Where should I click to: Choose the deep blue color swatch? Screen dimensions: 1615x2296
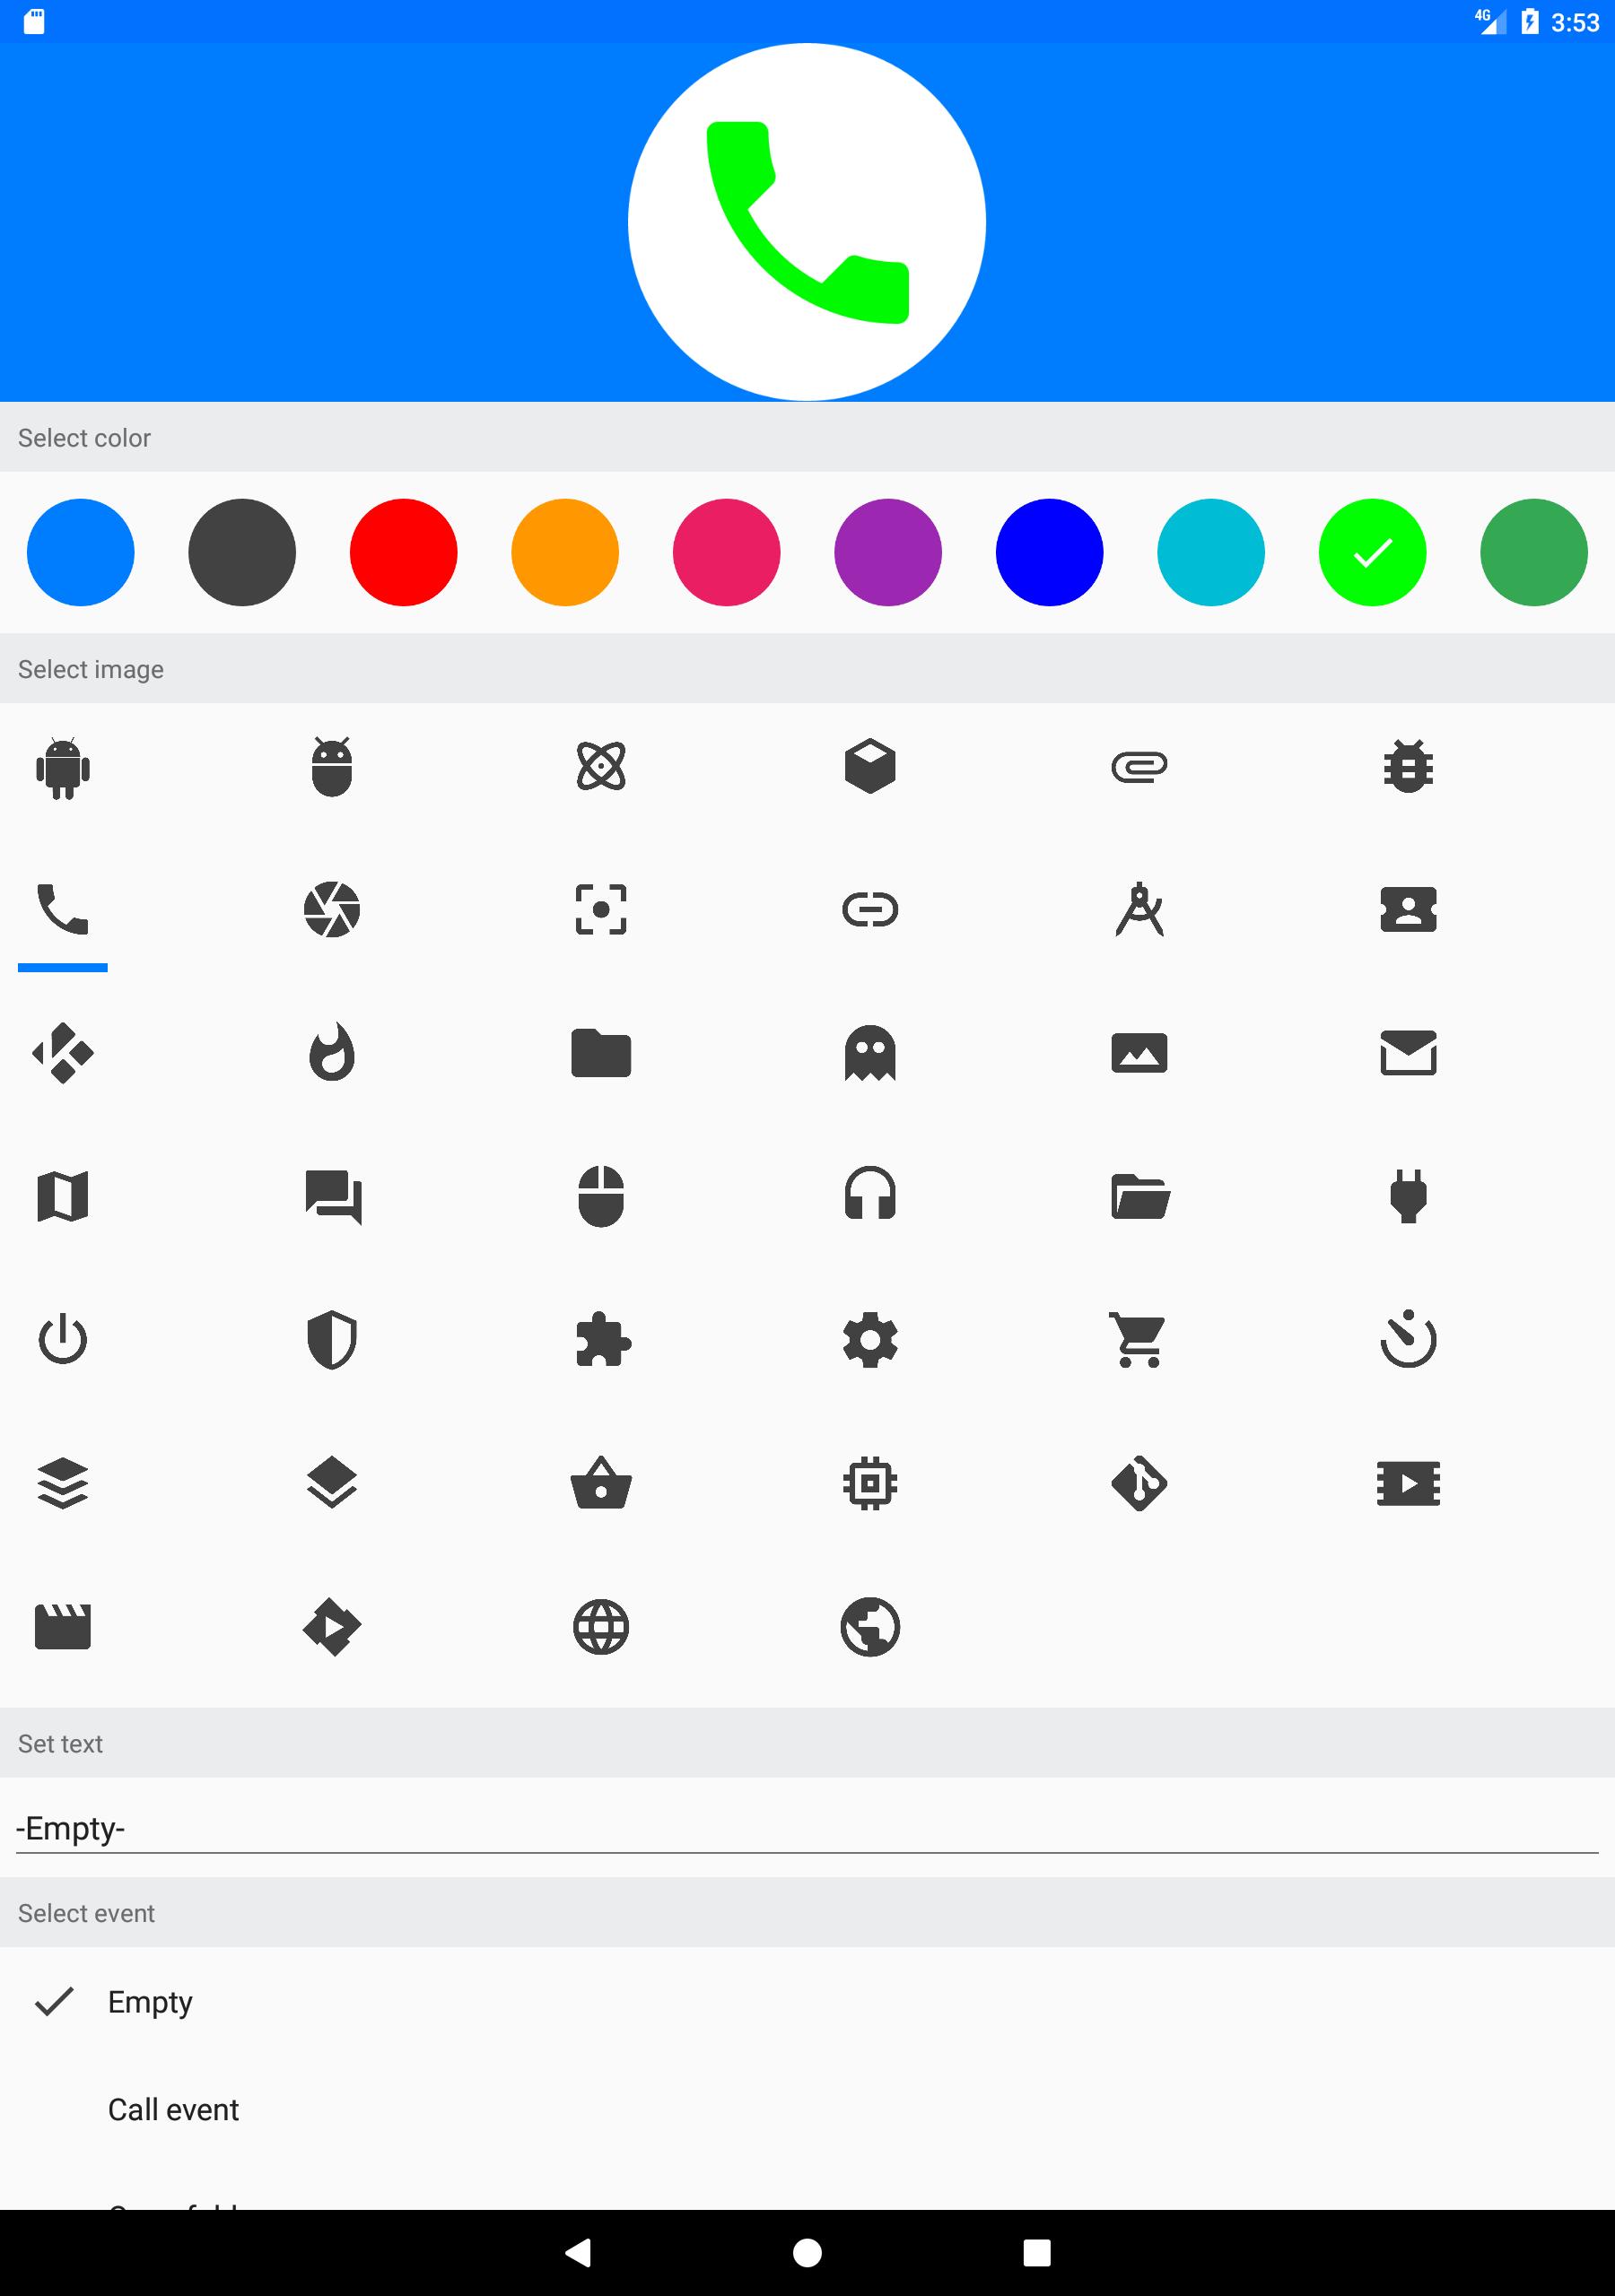point(1050,552)
